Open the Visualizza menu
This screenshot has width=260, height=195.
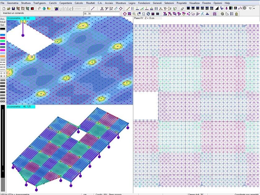pyautogui.click(x=194, y=2)
